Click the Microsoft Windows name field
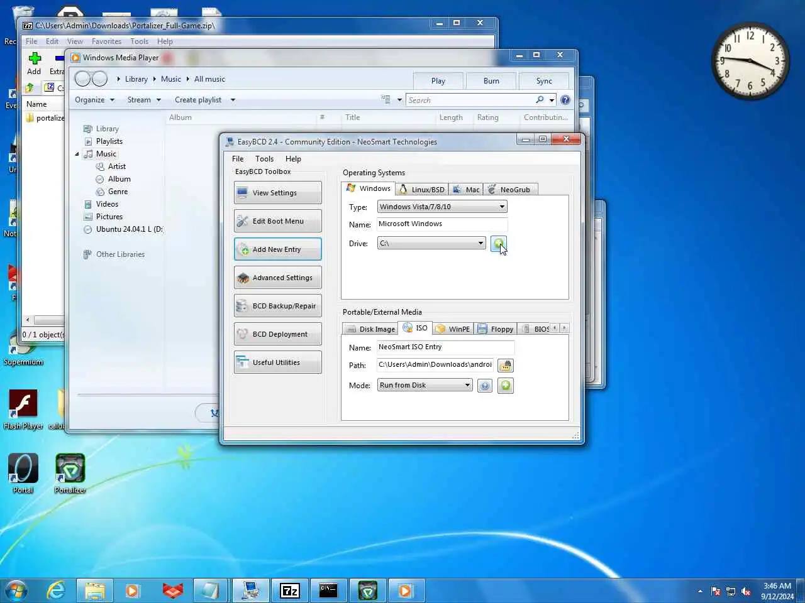This screenshot has height=603, width=805. [x=442, y=224]
